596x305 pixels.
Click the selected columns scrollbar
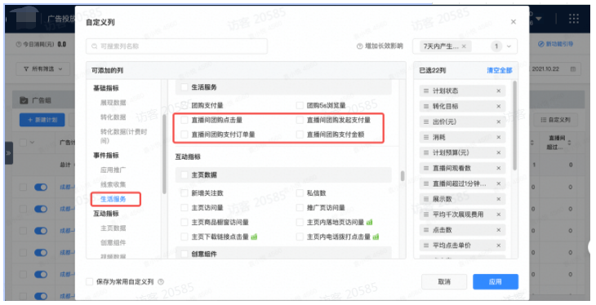[x=514, y=126]
